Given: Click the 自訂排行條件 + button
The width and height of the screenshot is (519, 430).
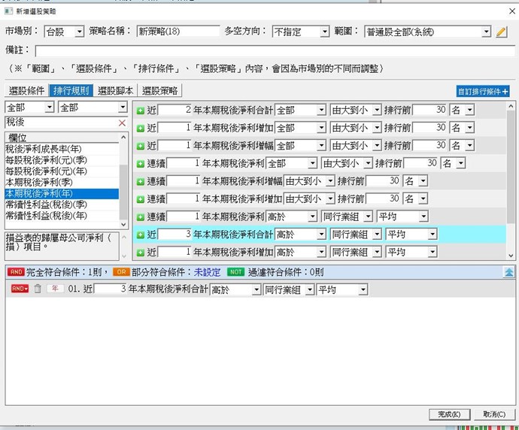Looking at the screenshot, I should click(x=483, y=92).
